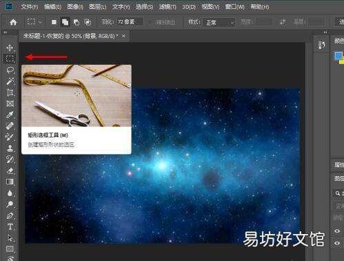The image size is (344, 261).
Task: Open the 窗口(W) menu
Action: (x=235, y=7)
